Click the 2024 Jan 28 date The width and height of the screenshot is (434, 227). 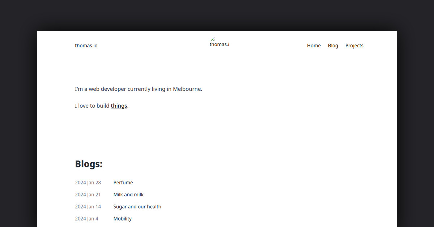88,183
